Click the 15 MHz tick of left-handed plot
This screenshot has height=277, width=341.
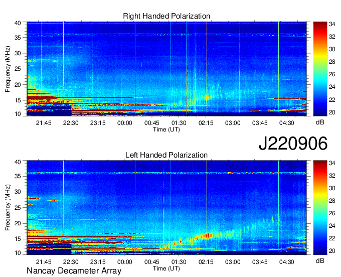pos(18,239)
